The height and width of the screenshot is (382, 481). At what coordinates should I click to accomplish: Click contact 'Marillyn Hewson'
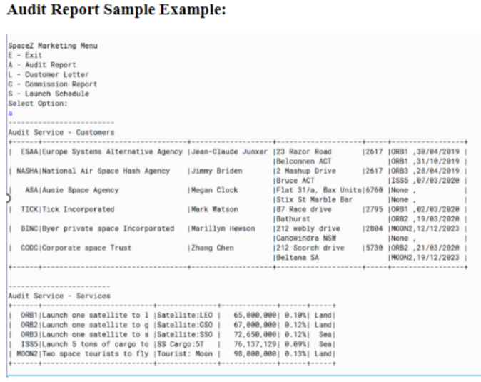point(223,229)
